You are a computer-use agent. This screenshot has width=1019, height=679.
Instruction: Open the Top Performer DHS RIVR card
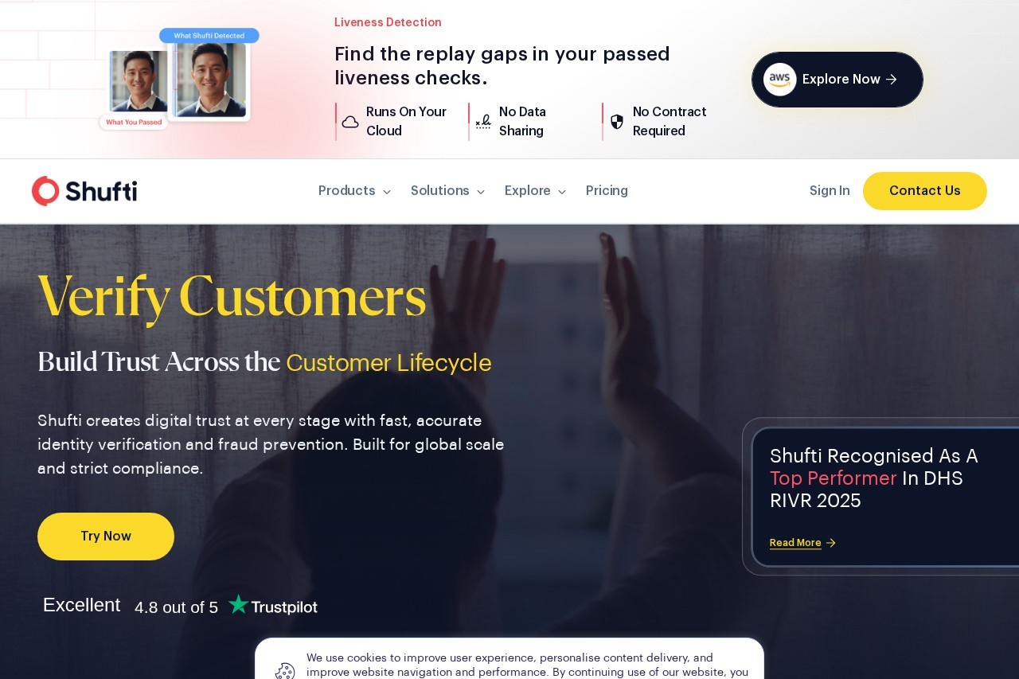coord(885,498)
